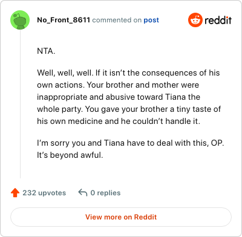Viewport: 242px width, 237px height.
Task: Click the "0 replies" label
Action: point(105,193)
